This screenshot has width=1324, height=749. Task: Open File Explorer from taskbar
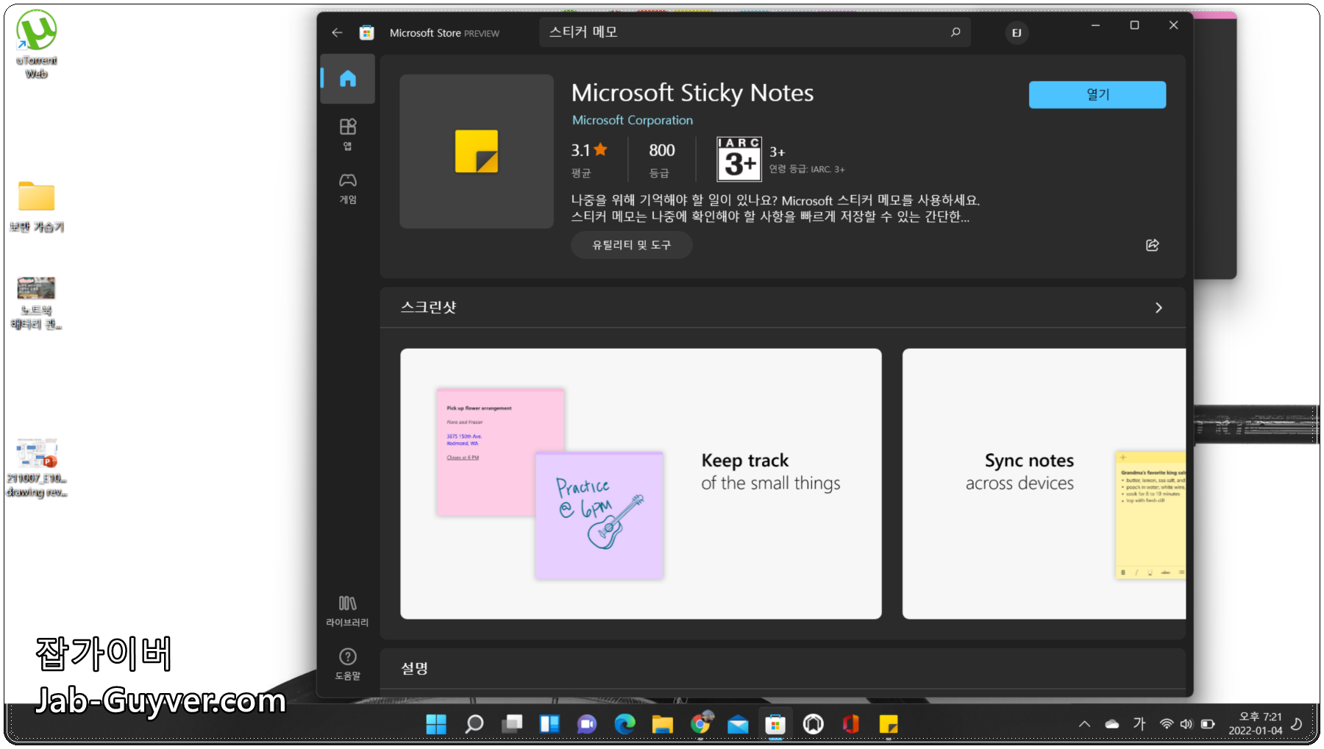pyautogui.click(x=663, y=724)
